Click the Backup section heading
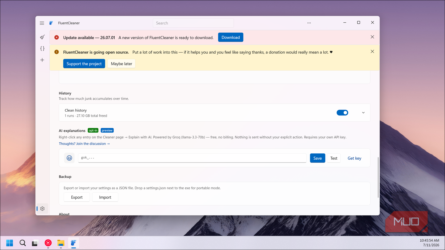The height and width of the screenshot is (250, 445). tap(65, 177)
